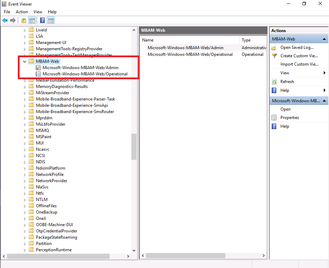Click the Open Saved Log folder icon

[x=274, y=48]
